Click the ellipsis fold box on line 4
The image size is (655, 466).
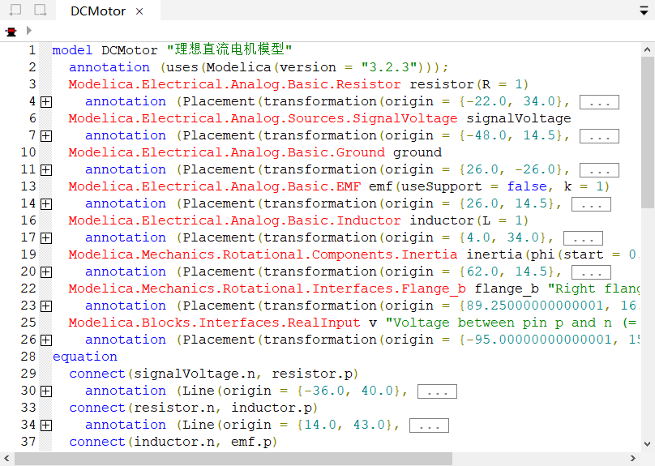click(599, 102)
